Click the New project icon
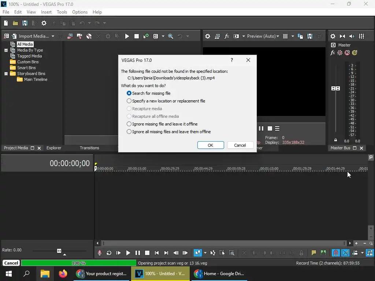375x281 pixels. (6, 23)
